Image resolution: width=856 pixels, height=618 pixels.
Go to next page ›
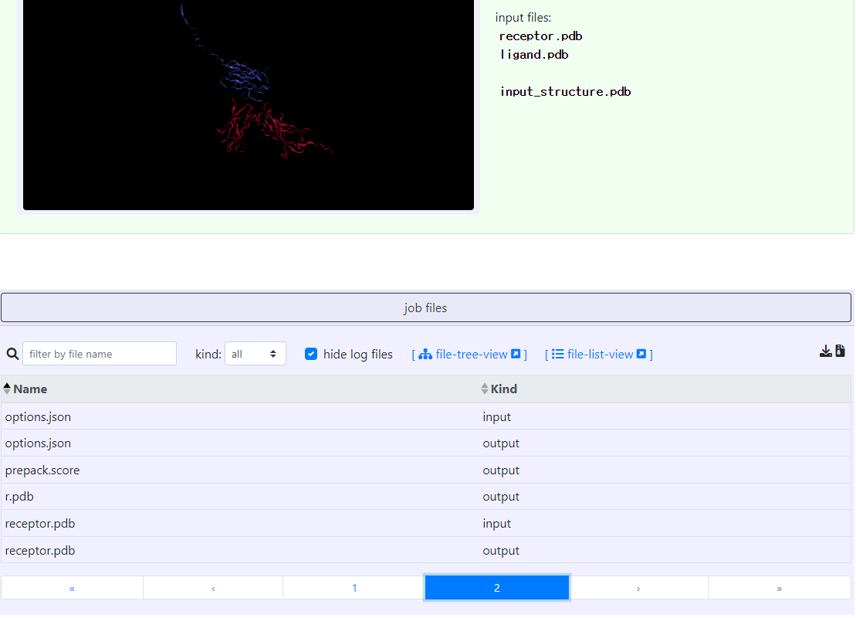(x=638, y=588)
